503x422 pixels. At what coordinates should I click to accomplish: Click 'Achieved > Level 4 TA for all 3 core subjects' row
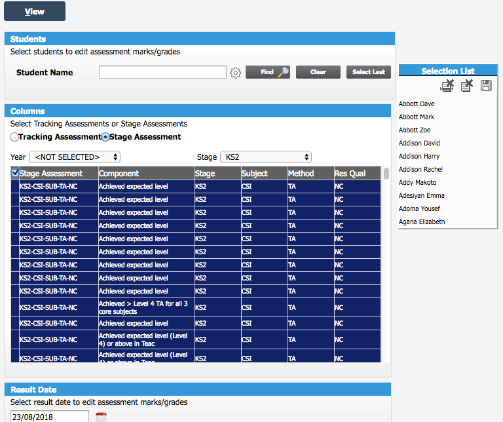tap(196, 307)
